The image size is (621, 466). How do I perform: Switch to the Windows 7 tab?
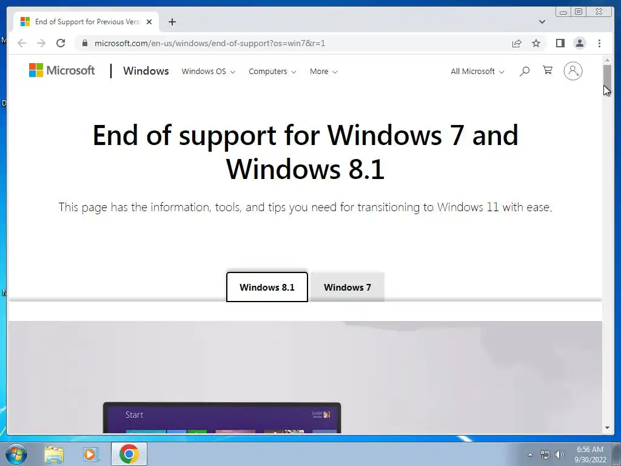pyautogui.click(x=347, y=287)
